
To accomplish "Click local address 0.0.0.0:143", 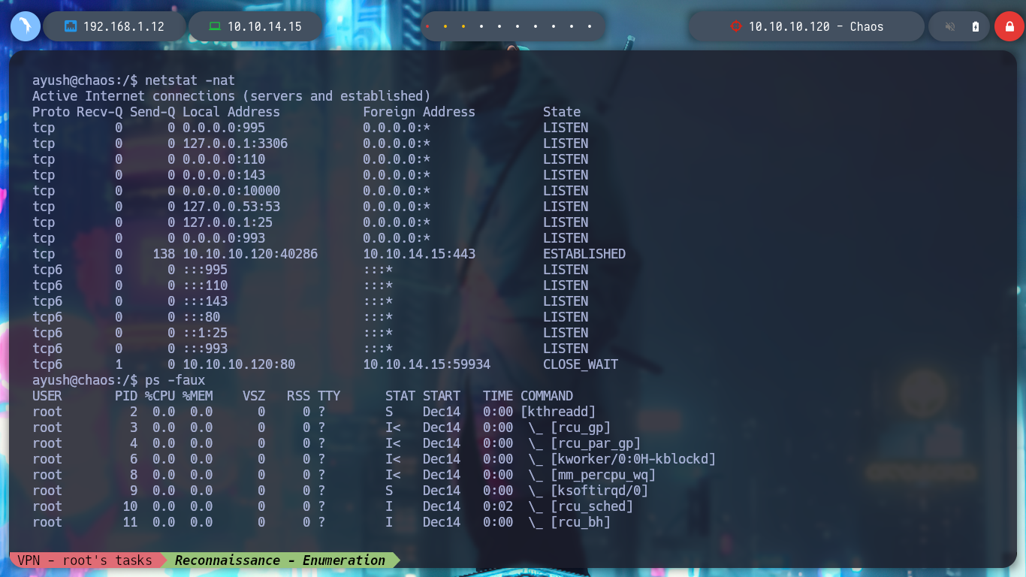I will tap(224, 175).
